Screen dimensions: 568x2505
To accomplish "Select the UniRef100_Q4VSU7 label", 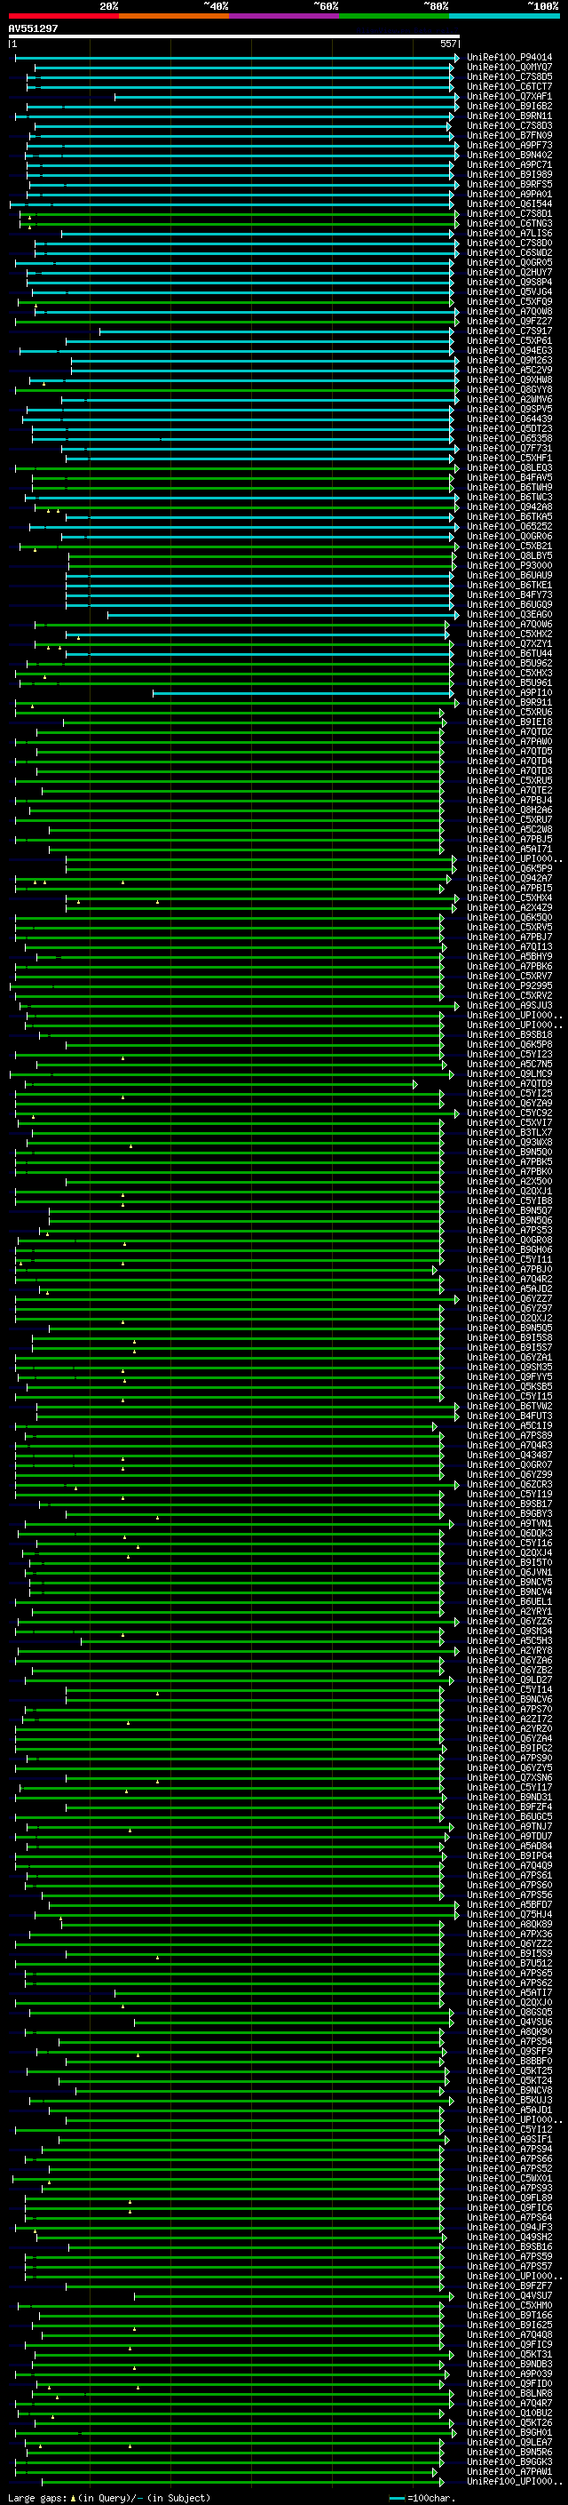I will [509, 2296].
